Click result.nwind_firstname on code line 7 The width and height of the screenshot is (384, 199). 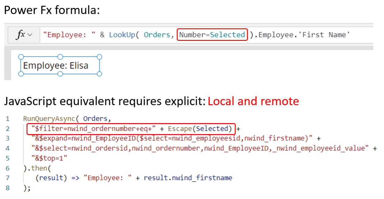(x=188, y=178)
